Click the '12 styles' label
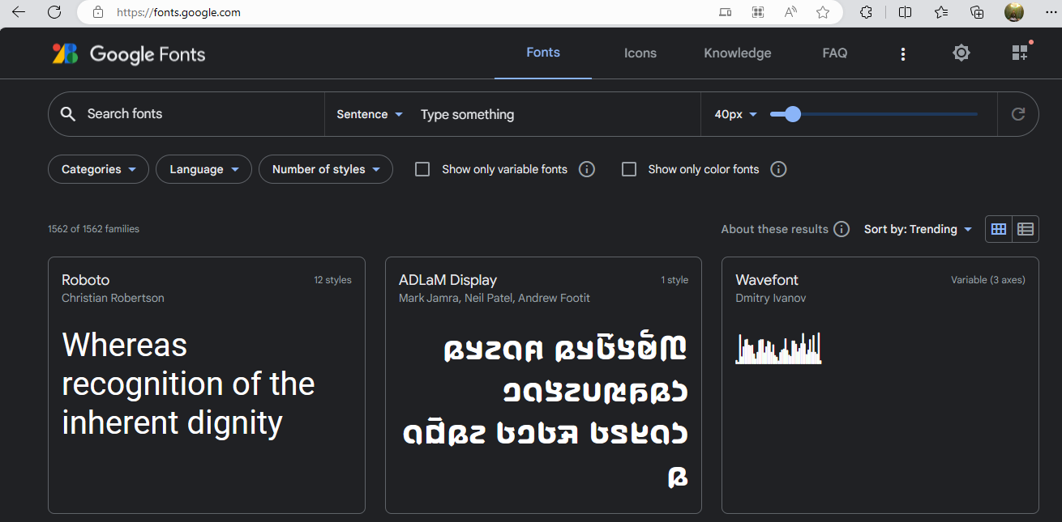Image resolution: width=1062 pixels, height=522 pixels. 333,280
